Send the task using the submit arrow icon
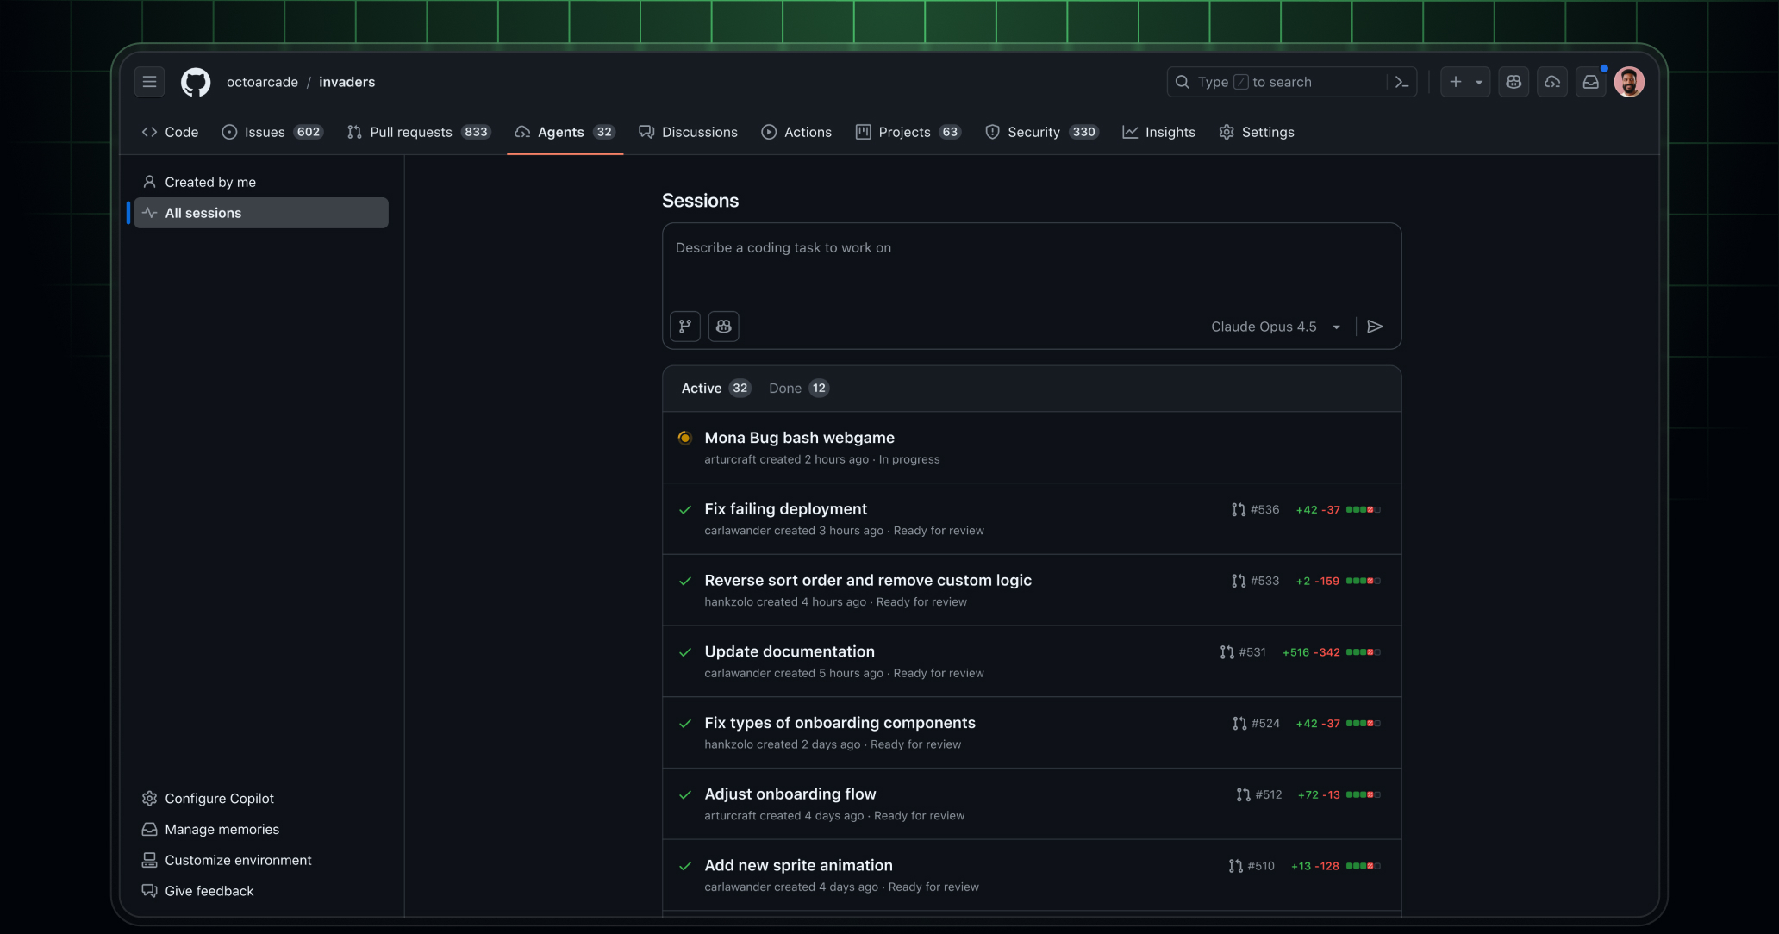Screen dimensions: 1779x934 (x=1375, y=327)
